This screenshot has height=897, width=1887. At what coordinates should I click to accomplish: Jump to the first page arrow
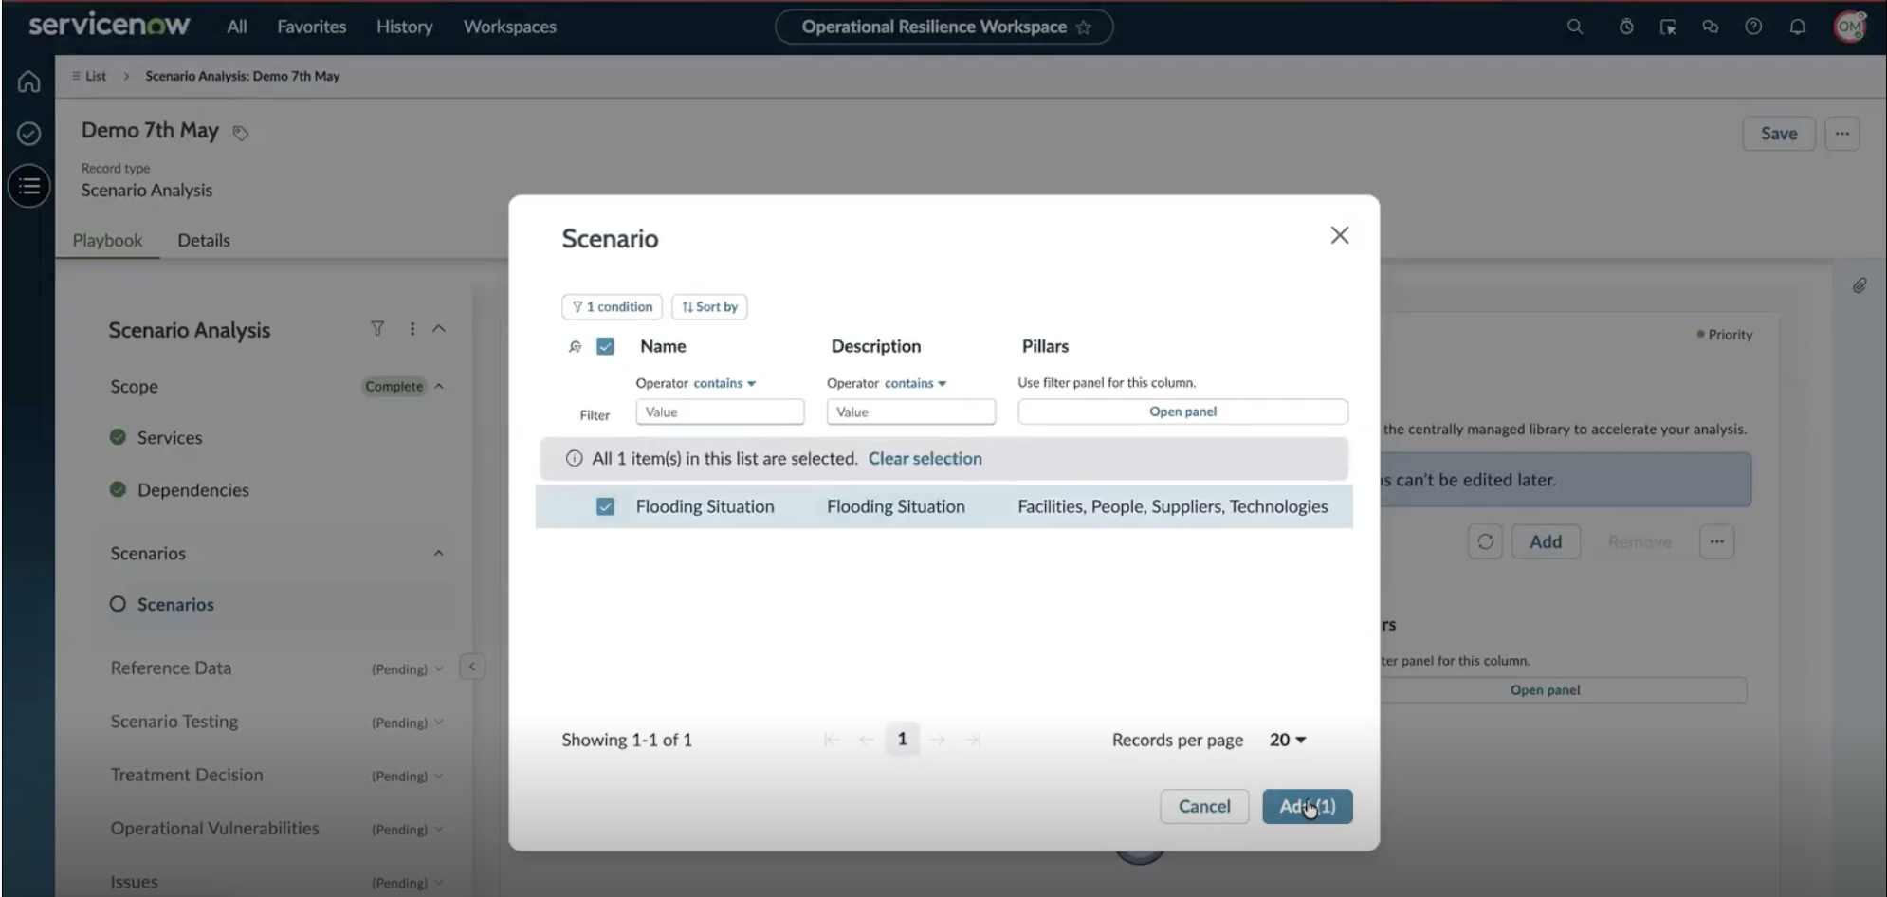(x=832, y=740)
